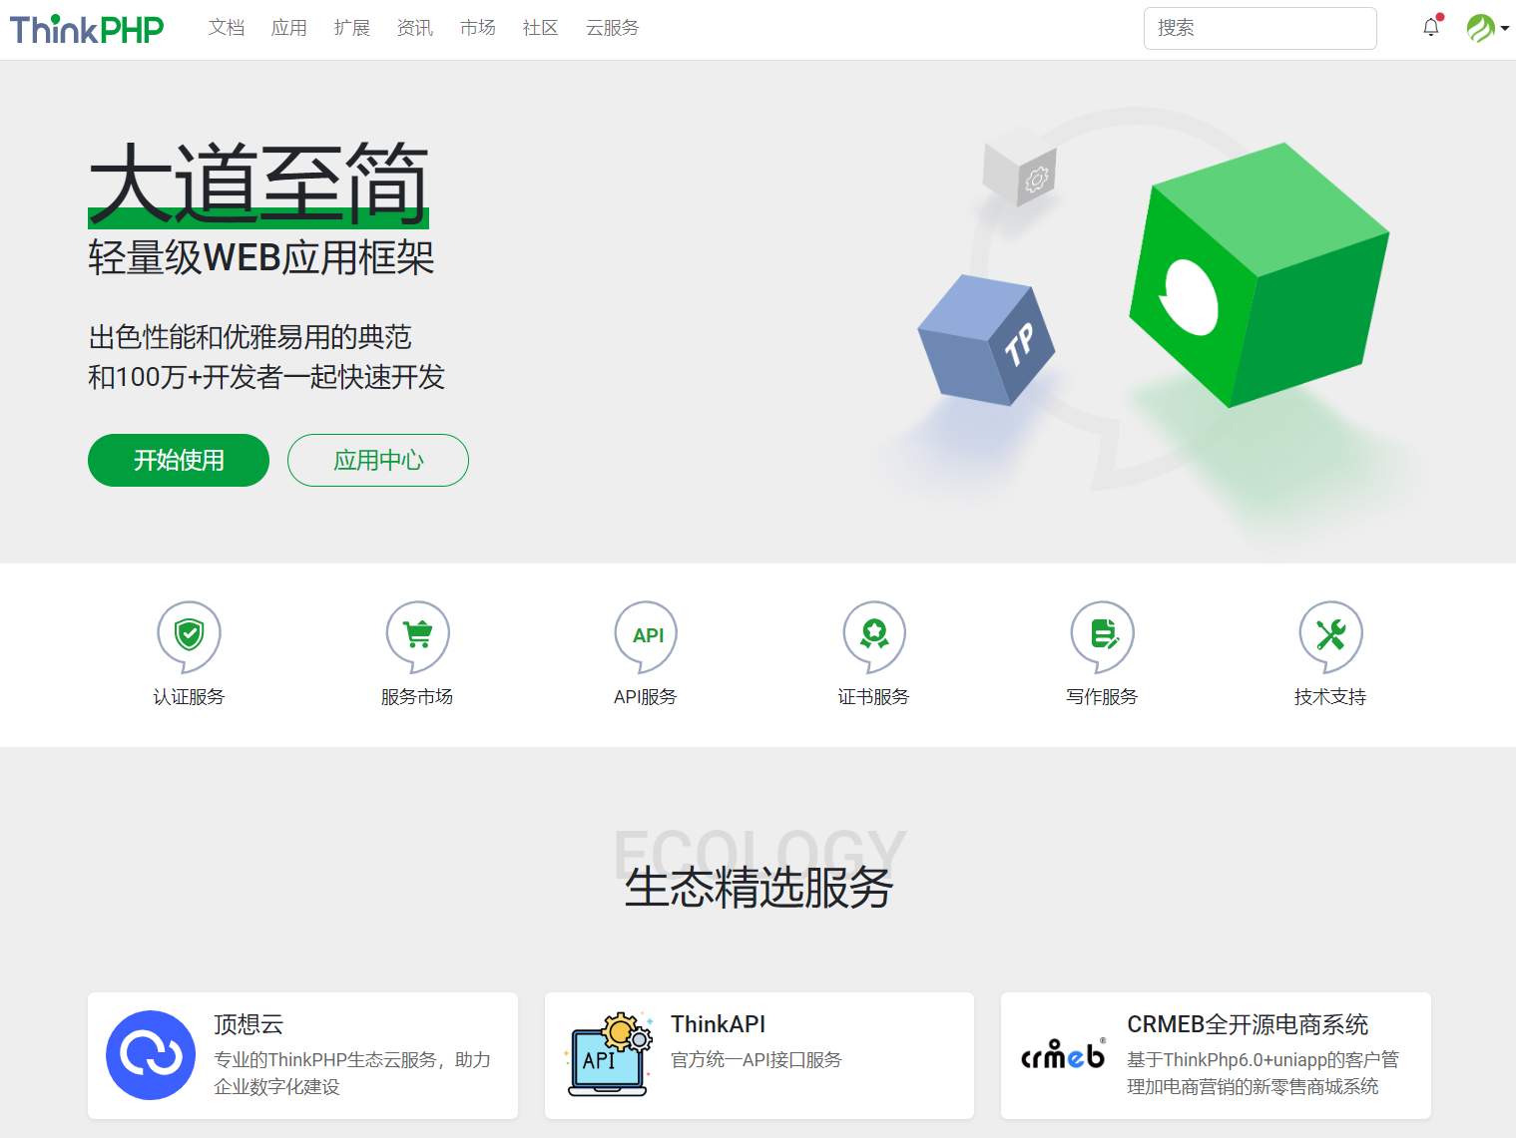1516x1138 pixels.
Task: Click the 技术支持 wrench tools icon
Action: click(1330, 636)
